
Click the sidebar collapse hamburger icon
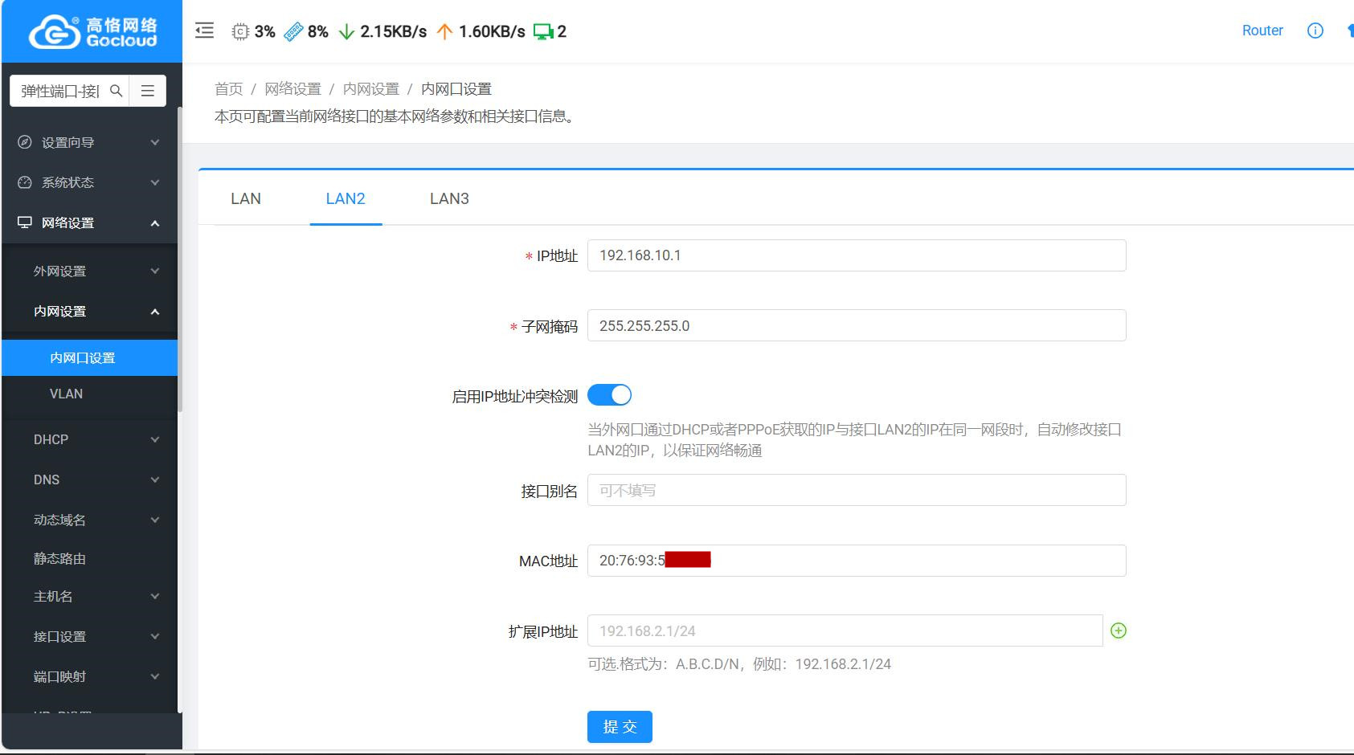pyautogui.click(x=205, y=31)
